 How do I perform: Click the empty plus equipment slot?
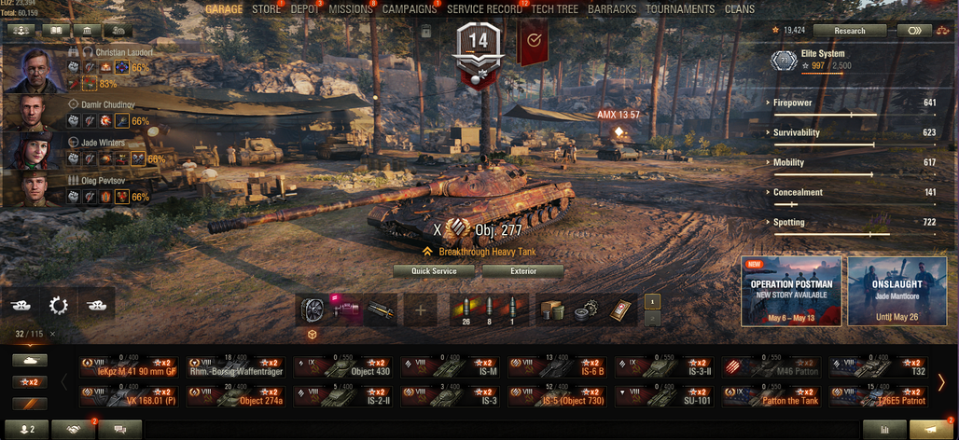pyautogui.click(x=420, y=310)
